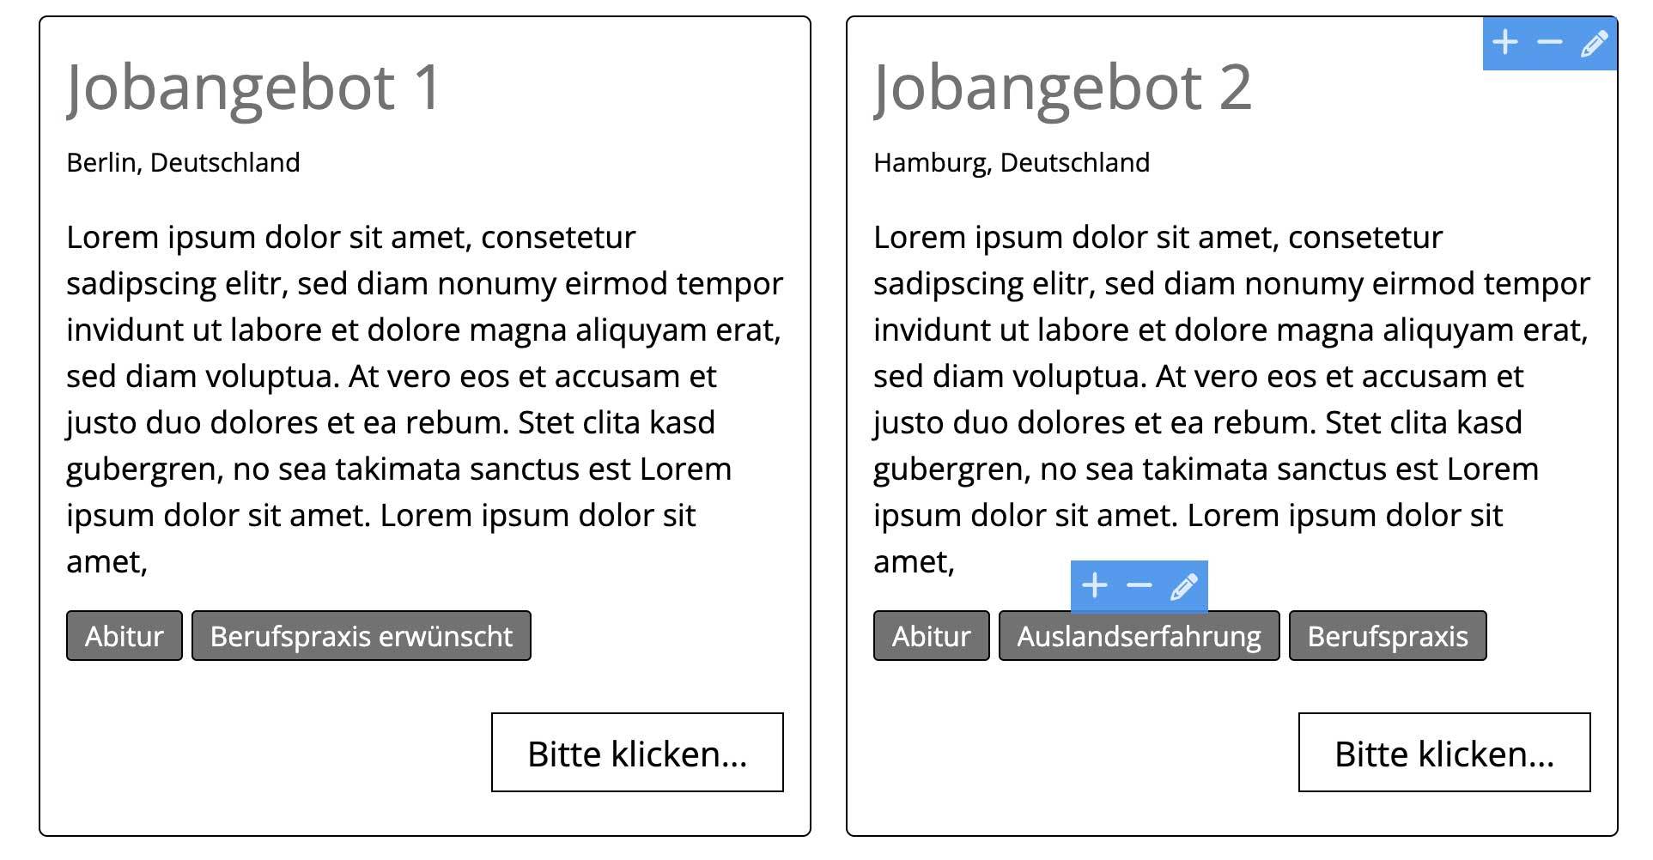The height and width of the screenshot is (860, 1653).
Task: Click pencil edit icon on Jobangebot 2 card
Action: 1595,43
